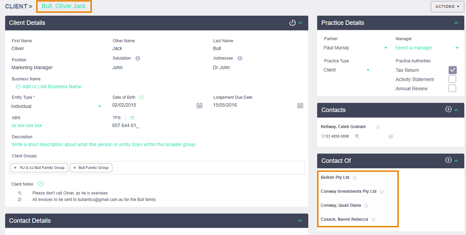
Task: Click the ABN field placeholder
Action: [x=27, y=126]
